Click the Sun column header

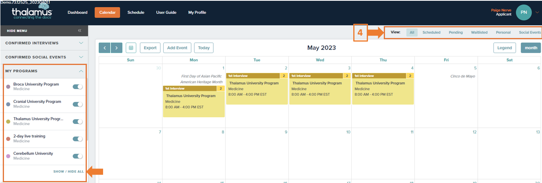pyautogui.click(x=130, y=60)
